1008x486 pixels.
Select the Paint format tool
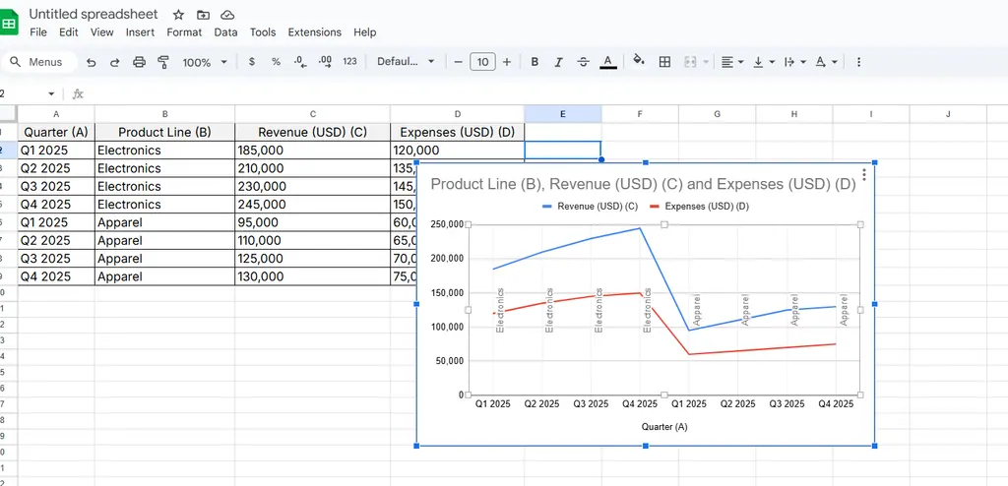pyautogui.click(x=163, y=62)
